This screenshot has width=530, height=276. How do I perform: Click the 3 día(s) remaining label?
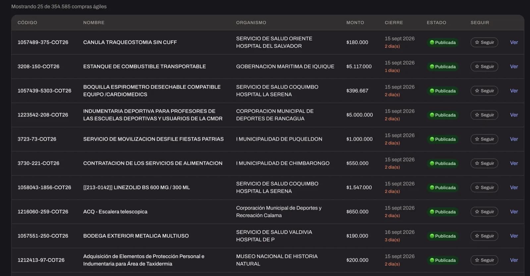(392, 240)
